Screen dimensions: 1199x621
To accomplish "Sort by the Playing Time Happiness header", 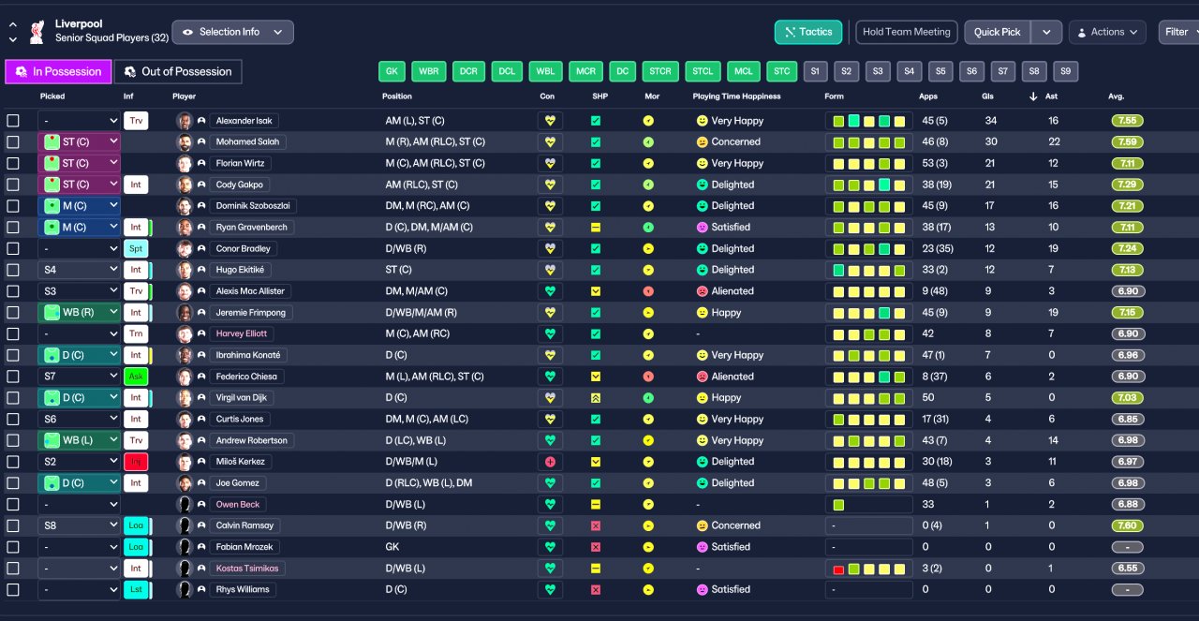I will click(736, 96).
